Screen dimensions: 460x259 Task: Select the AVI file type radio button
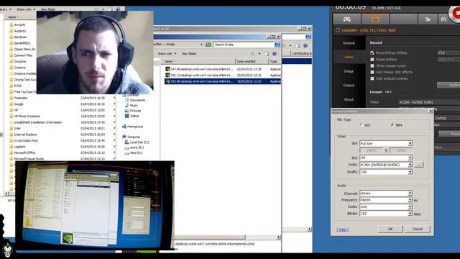click(362, 125)
